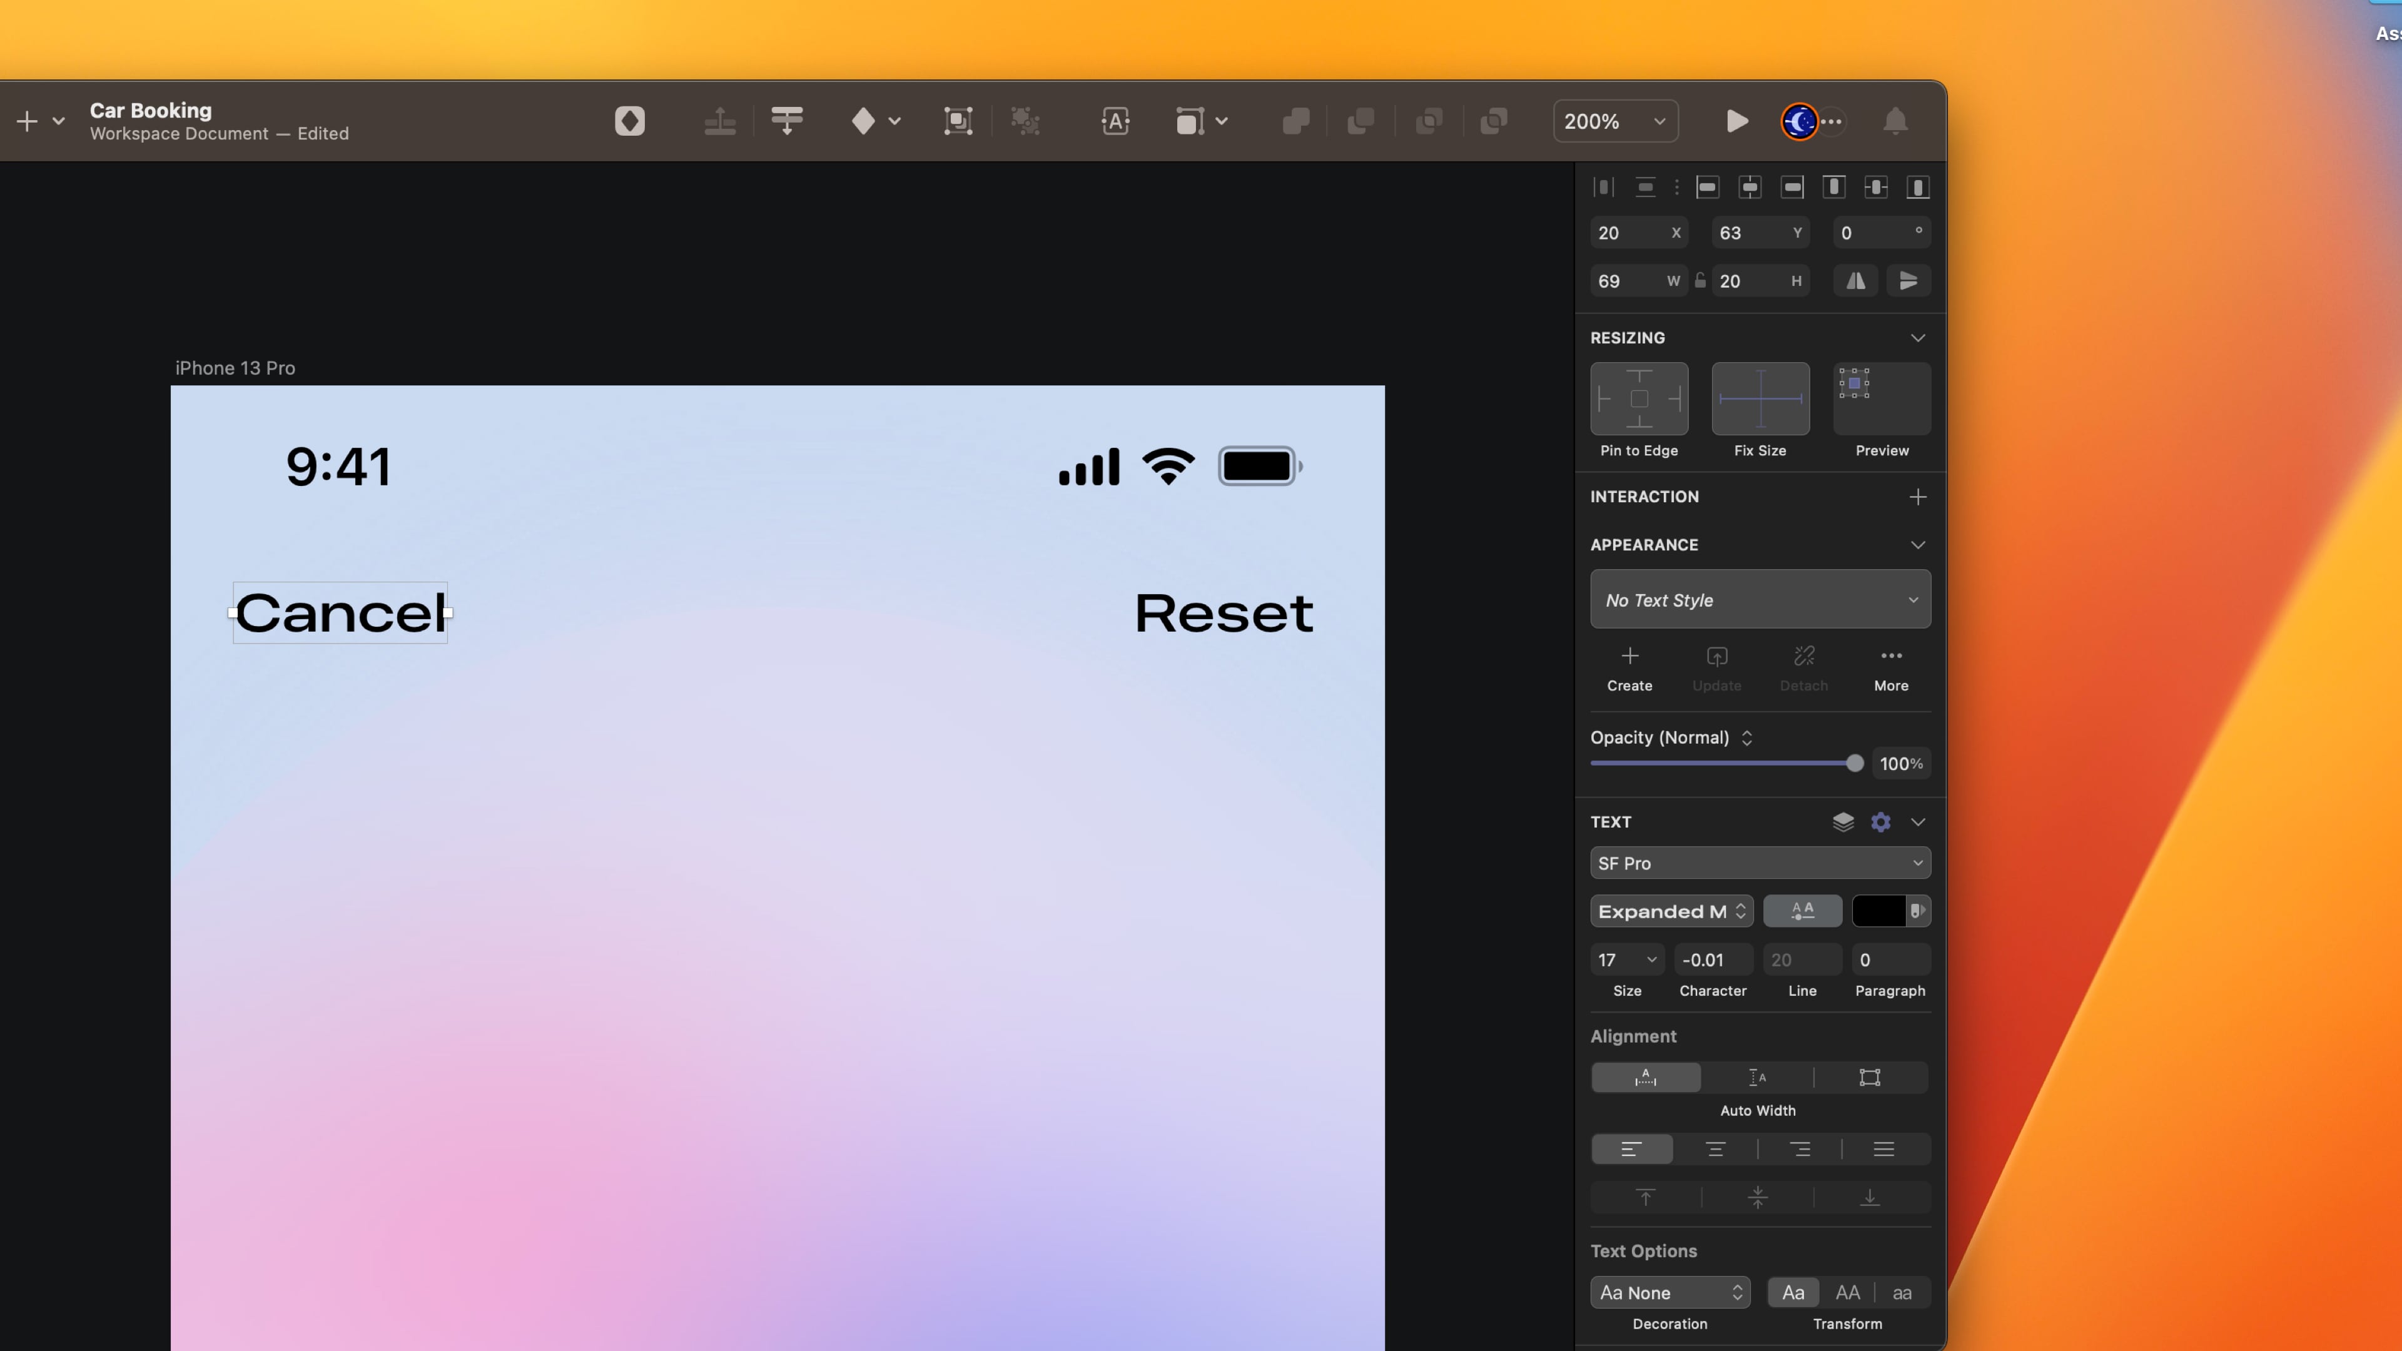Flip the selected layer vertically
This screenshot has width=2402, height=1351.
pyautogui.click(x=1908, y=281)
